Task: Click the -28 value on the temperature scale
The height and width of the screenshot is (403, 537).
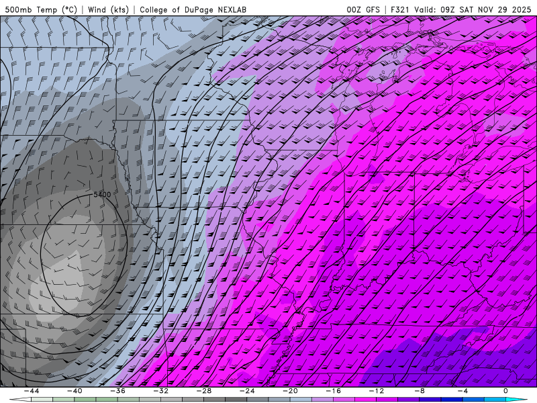Action: 204,391
